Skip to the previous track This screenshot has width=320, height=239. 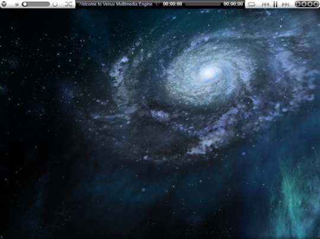tap(265, 4)
